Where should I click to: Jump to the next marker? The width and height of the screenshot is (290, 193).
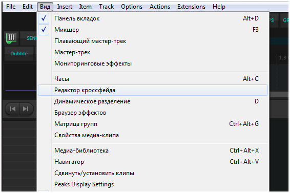tap(26, 109)
